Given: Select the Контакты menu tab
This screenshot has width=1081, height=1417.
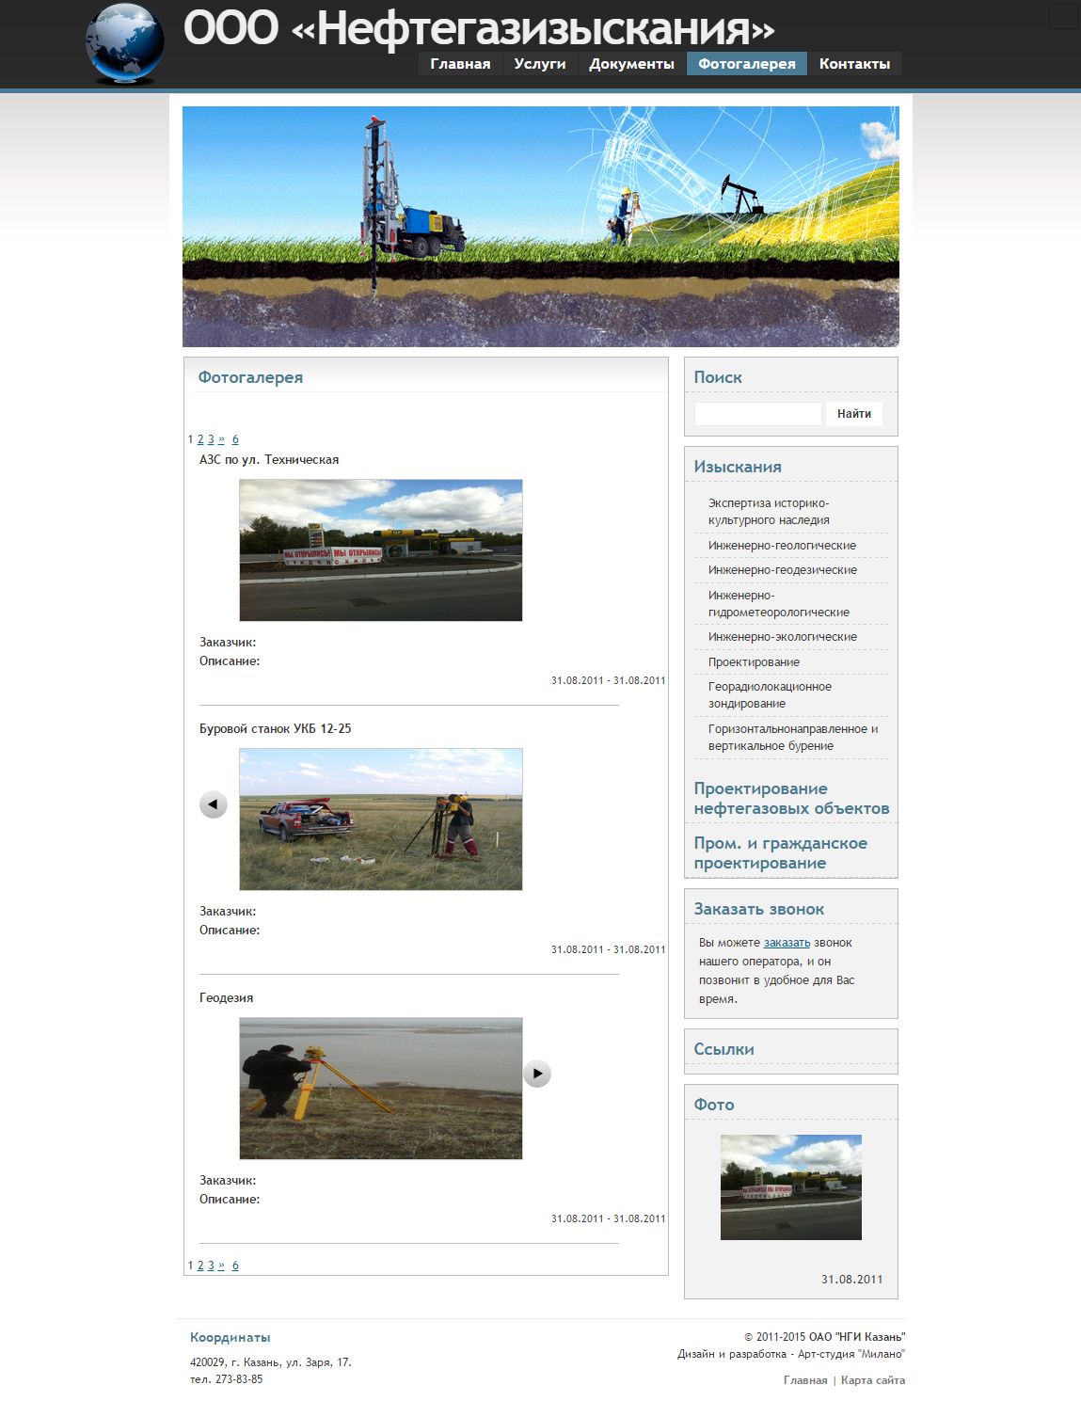Looking at the screenshot, I should (x=854, y=64).
